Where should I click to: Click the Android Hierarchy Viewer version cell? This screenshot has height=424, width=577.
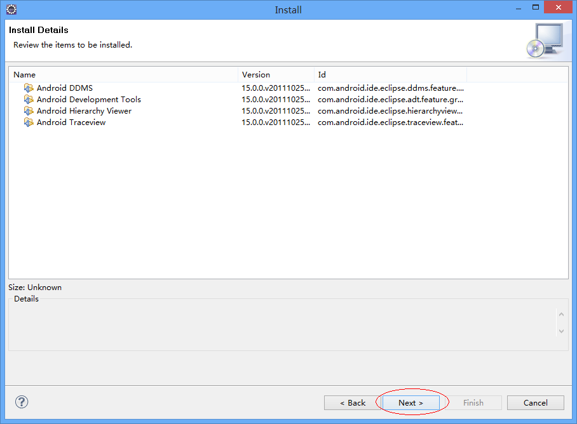(x=276, y=111)
